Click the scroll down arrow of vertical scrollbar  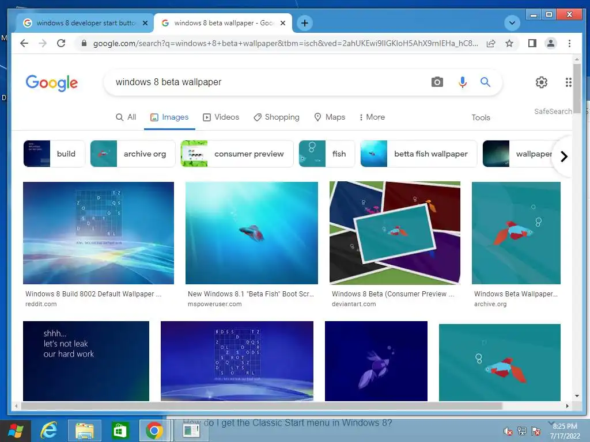(577, 396)
